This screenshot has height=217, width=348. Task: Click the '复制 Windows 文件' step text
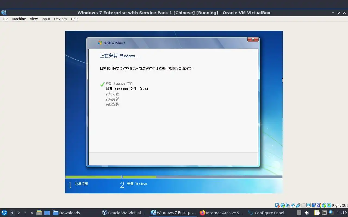click(119, 84)
